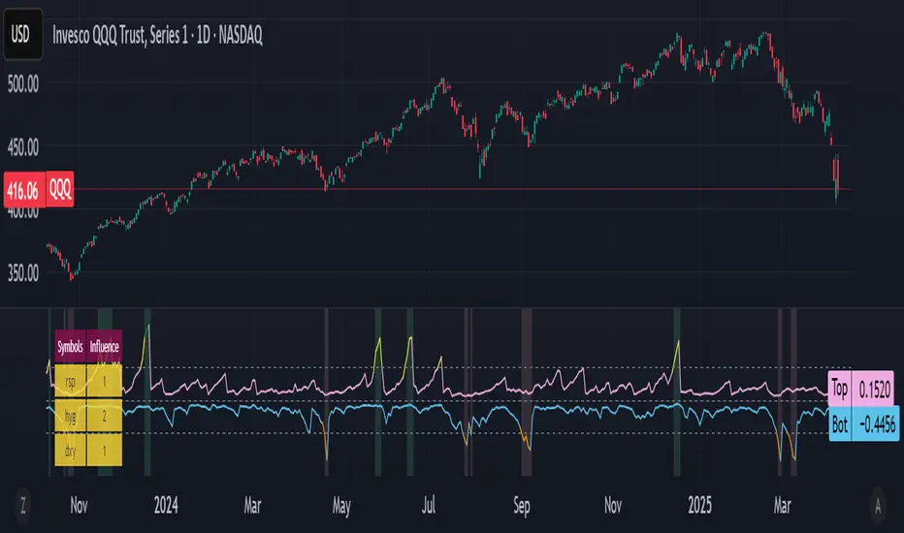Viewport: 904px width, 533px height.
Task: Click the hyg symbol cell
Action: [x=71, y=416]
